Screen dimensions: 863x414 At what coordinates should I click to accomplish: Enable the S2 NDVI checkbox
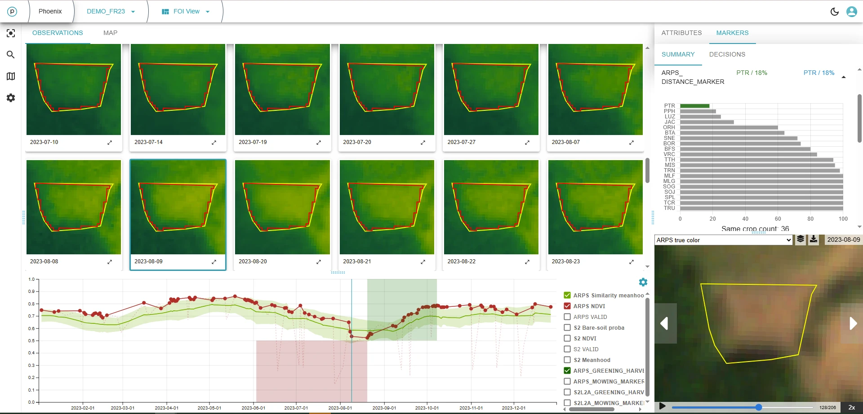pos(567,338)
